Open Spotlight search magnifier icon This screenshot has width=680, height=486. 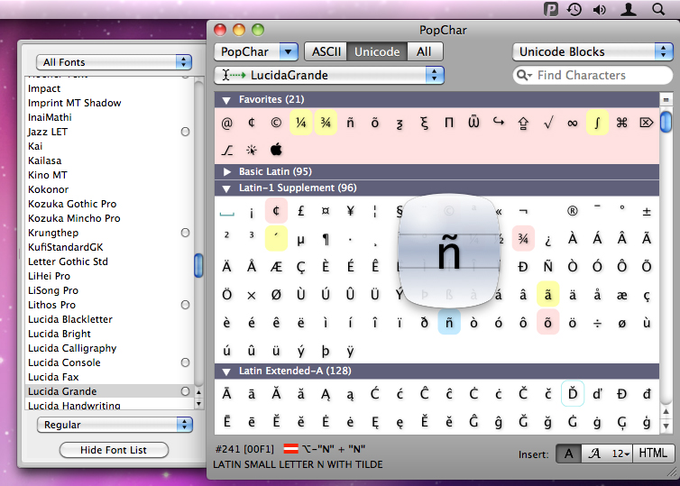pos(657,9)
